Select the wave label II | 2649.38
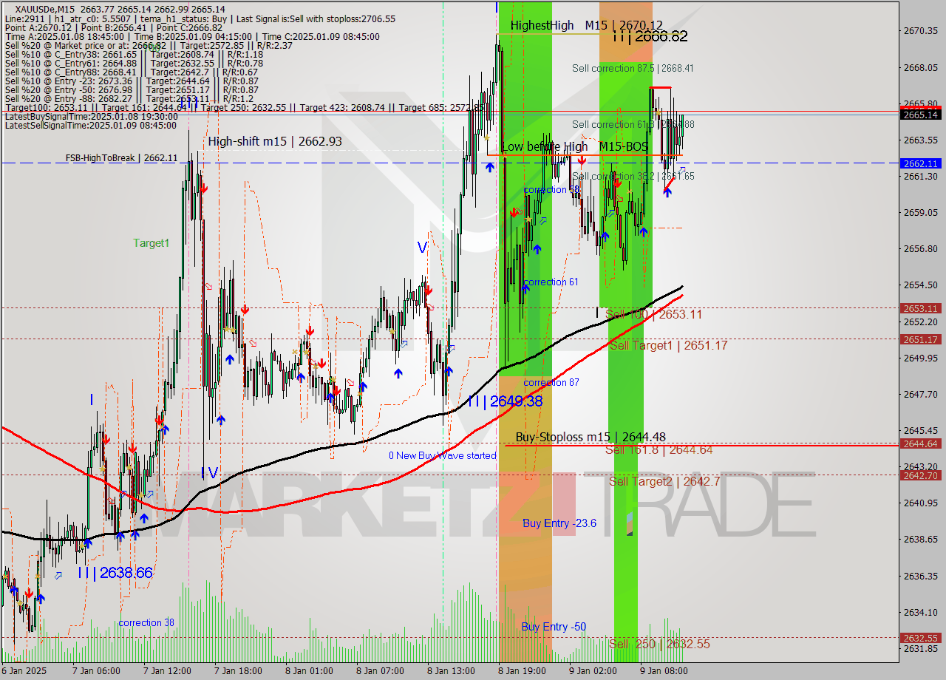This screenshot has height=680, width=946. (x=505, y=401)
